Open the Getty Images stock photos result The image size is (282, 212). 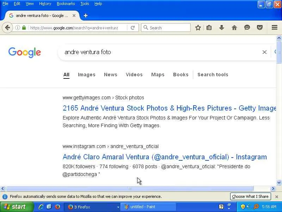169,108
